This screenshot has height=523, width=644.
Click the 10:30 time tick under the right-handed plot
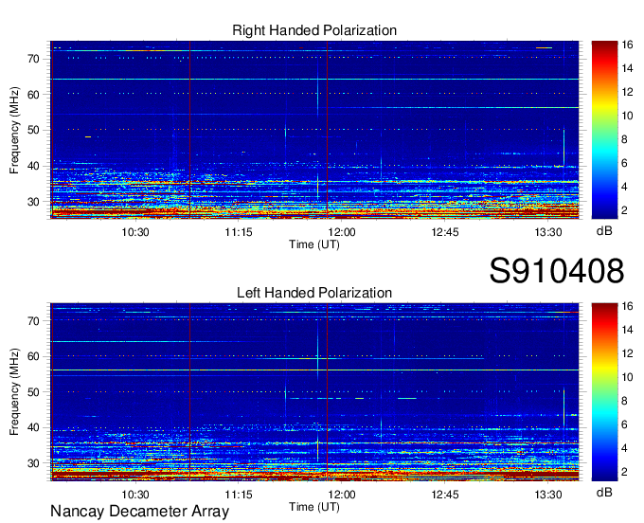pyautogui.click(x=135, y=232)
